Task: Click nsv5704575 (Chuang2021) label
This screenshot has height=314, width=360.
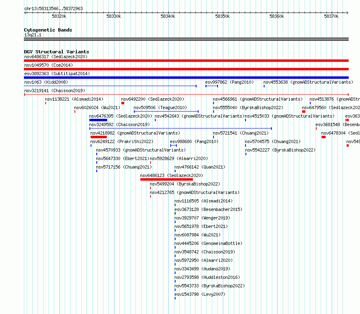Action: pos(273,141)
